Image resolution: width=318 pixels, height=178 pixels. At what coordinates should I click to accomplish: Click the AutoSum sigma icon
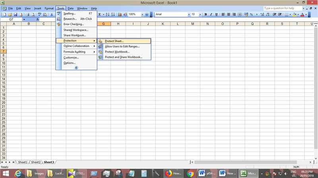coord(100,14)
